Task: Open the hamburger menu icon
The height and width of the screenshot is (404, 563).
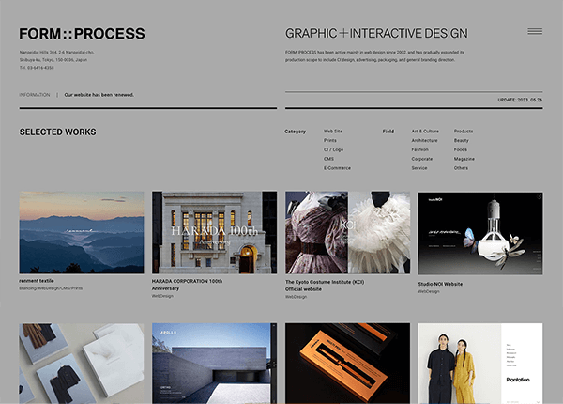Action: click(x=535, y=32)
